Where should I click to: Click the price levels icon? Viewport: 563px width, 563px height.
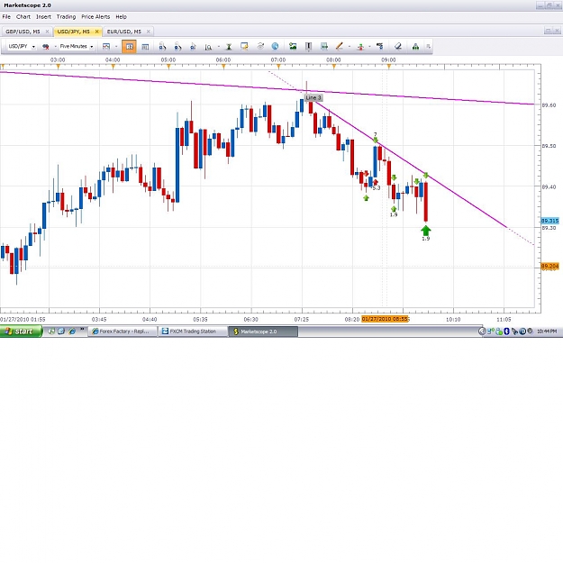380,46
